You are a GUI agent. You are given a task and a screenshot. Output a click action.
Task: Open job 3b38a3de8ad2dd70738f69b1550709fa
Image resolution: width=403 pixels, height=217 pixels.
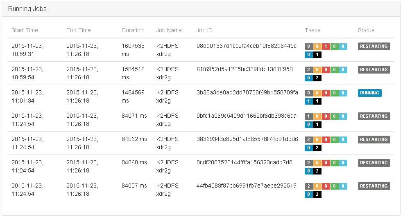(x=247, y=92)
